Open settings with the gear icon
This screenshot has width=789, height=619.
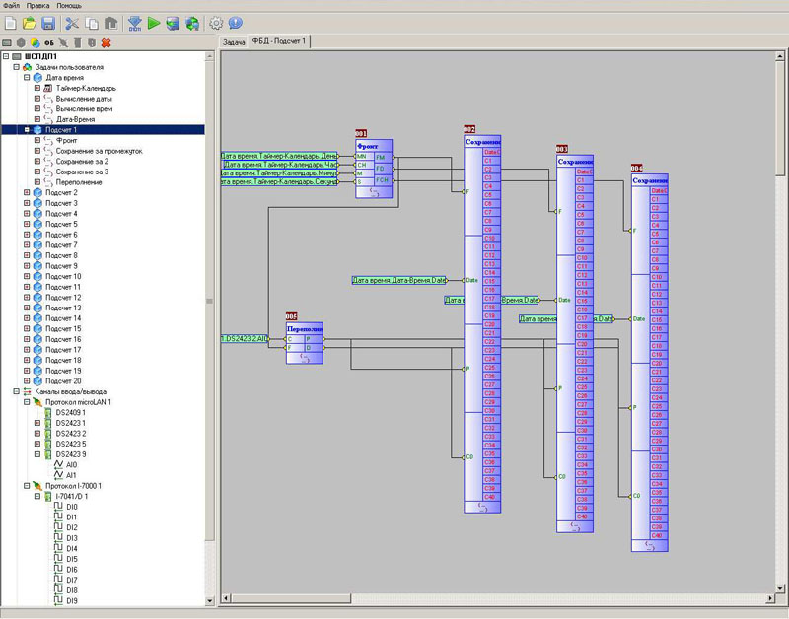(x=217, y=23)
